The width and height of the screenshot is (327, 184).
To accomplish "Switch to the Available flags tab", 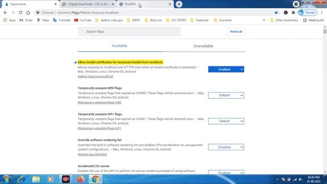I will point(120,46).
